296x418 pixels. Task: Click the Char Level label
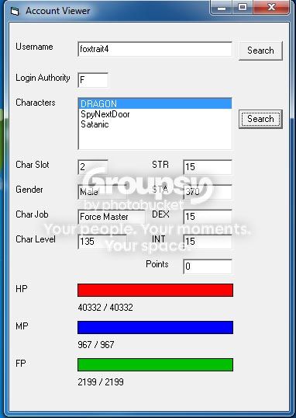[x=36, y=239]
